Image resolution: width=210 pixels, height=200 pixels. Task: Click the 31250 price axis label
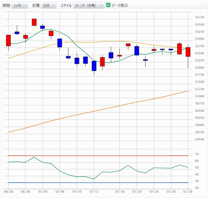(199, 89)
